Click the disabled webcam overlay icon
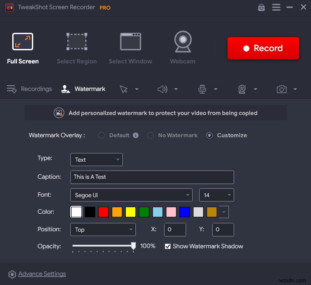 (242, 89)
